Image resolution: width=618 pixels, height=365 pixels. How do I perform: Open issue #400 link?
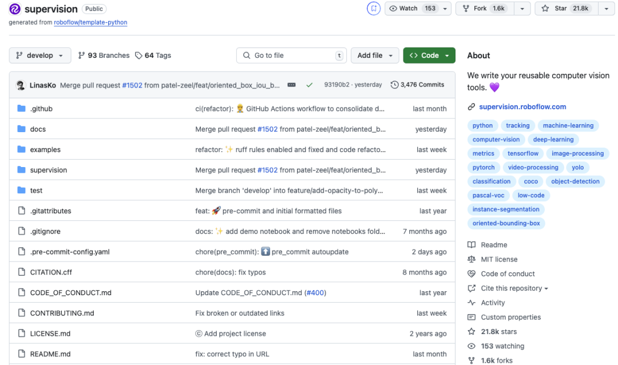point(315,292)
